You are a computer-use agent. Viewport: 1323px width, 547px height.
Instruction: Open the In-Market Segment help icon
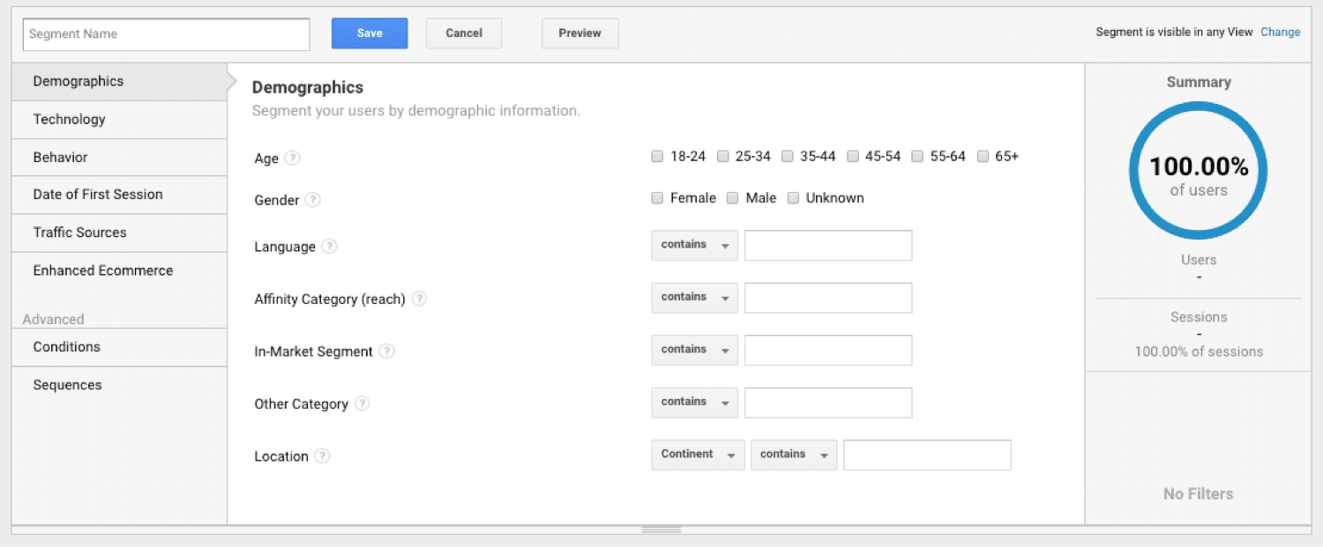coord(386,351)
